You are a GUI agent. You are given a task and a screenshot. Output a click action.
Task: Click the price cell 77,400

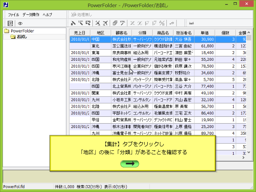(x=205, y=86)
